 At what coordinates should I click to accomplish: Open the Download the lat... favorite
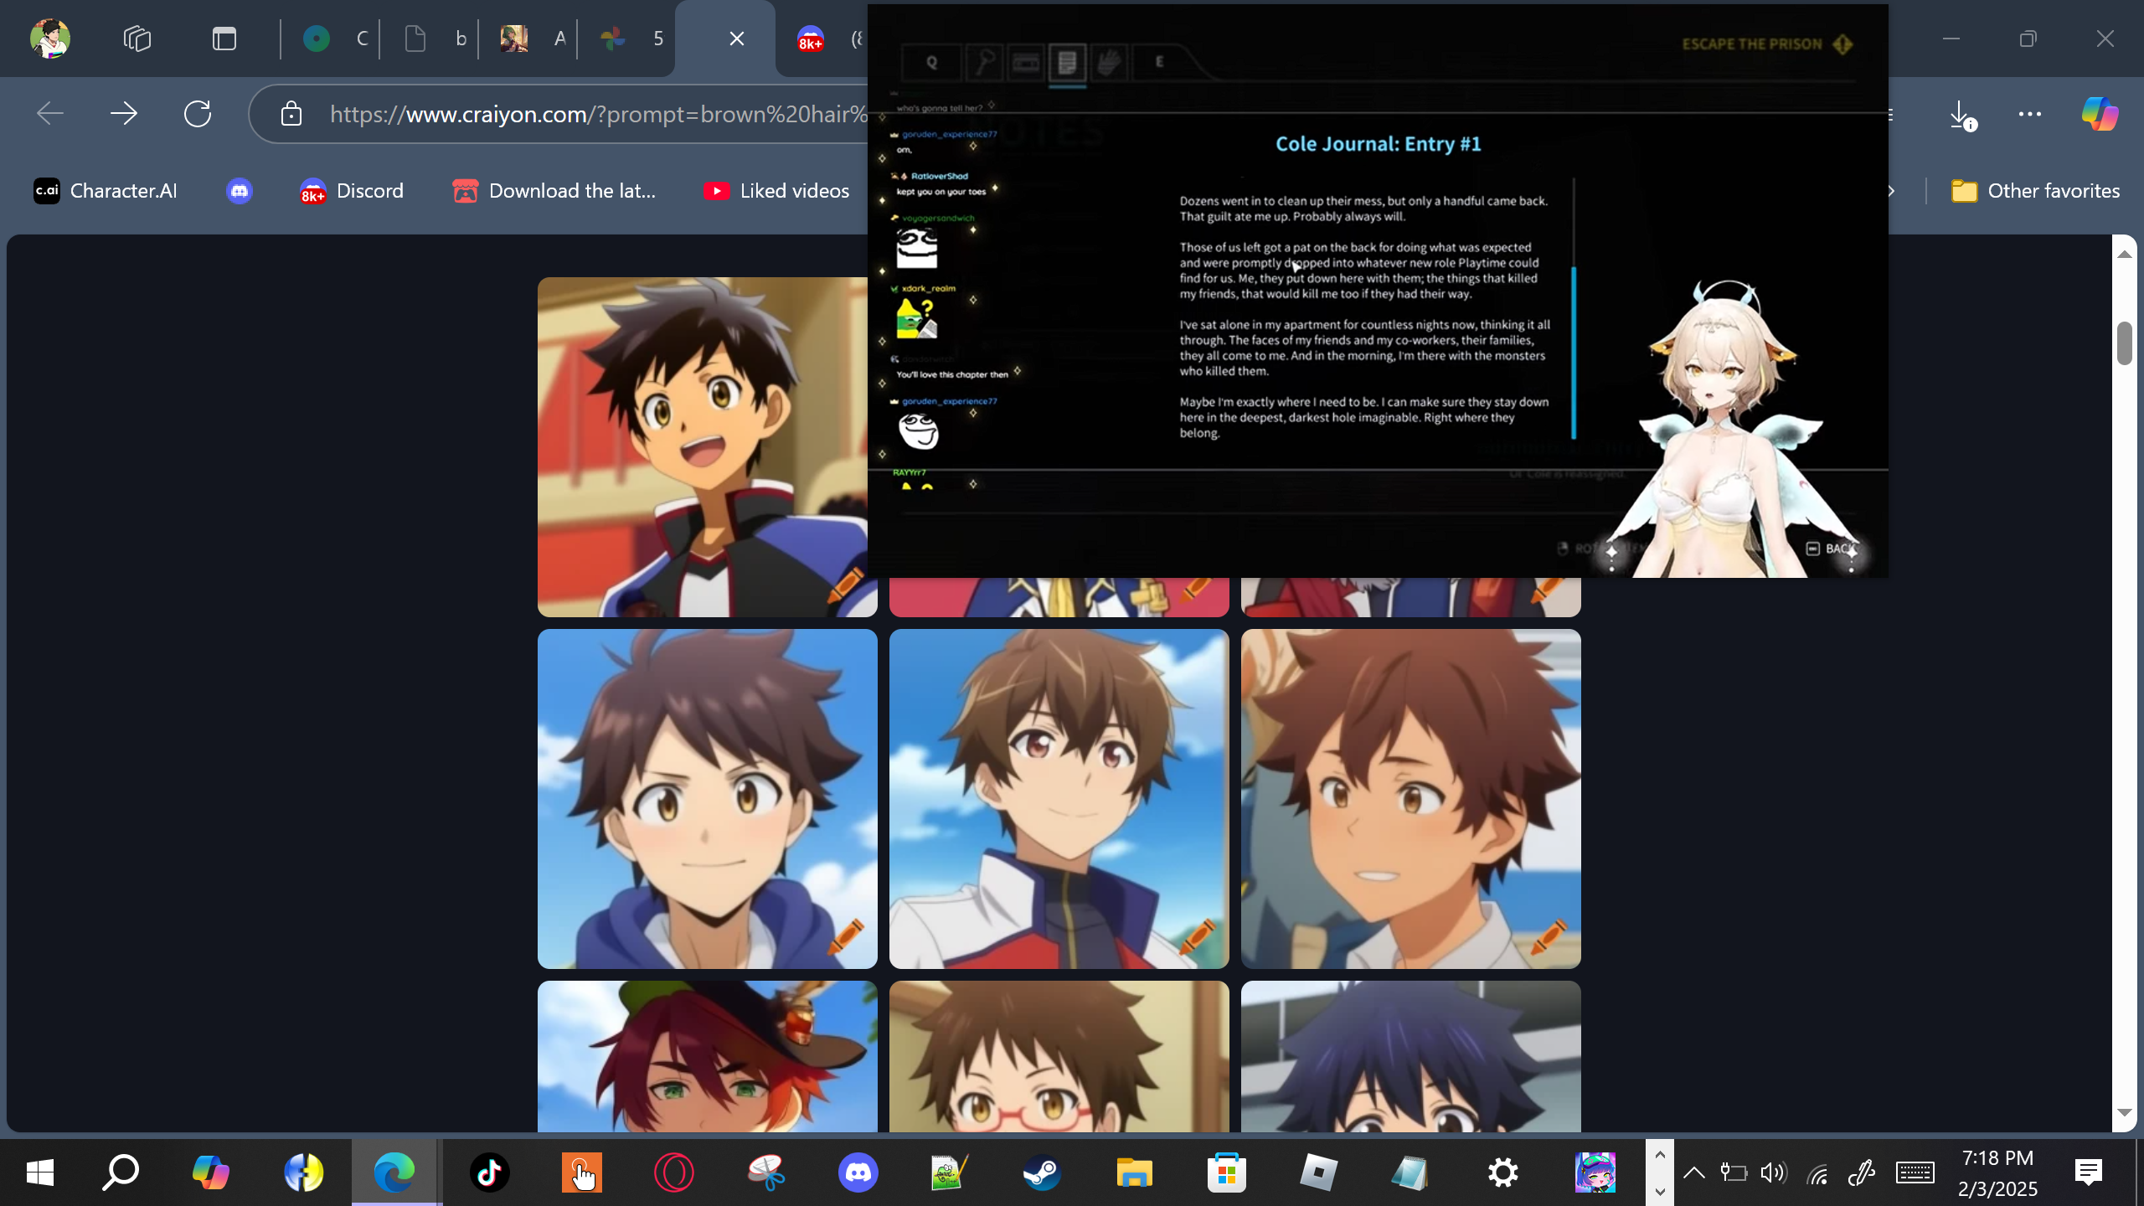[554, 191]
